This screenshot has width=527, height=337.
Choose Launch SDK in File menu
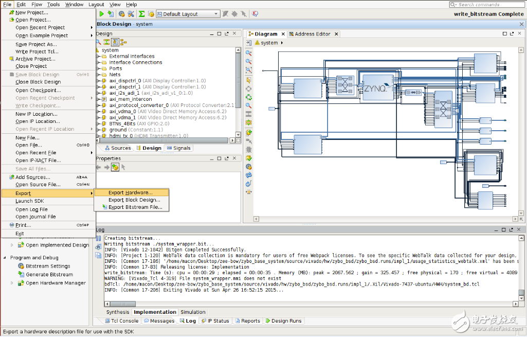point(29,201)
